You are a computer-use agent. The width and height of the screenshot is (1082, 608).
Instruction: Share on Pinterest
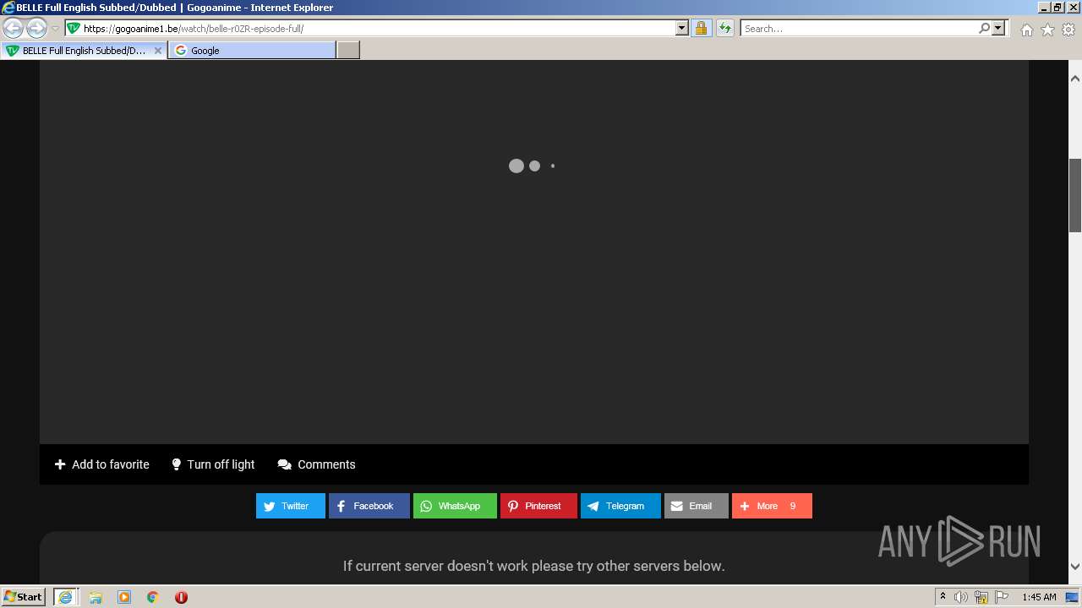[x=538, y=506]
